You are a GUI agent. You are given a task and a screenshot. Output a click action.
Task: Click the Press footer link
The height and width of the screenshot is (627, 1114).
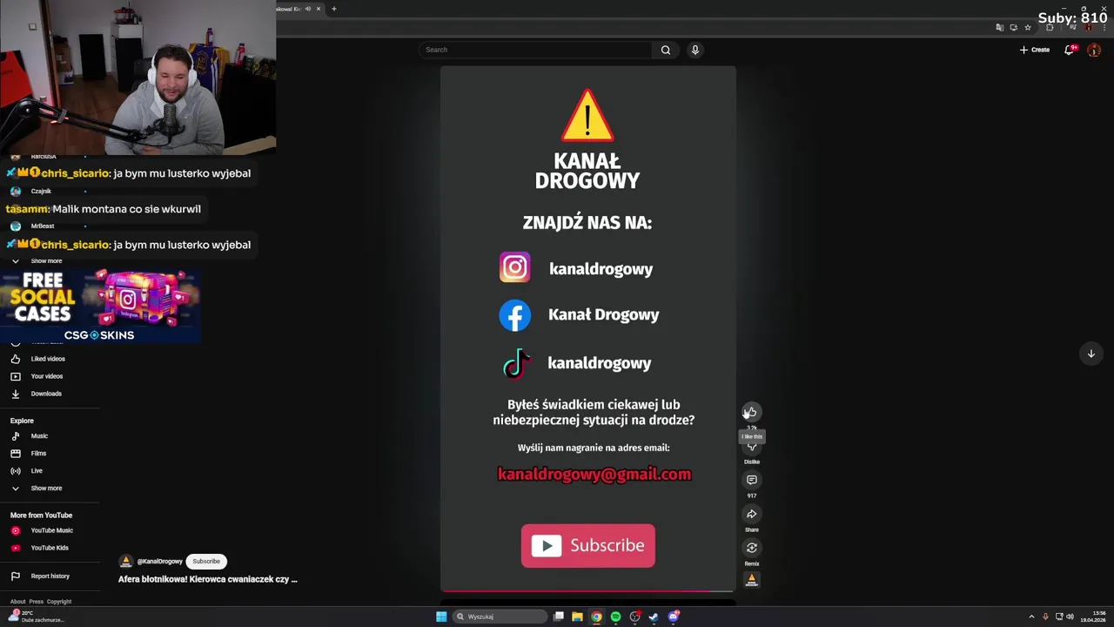(x=36, y=602)
